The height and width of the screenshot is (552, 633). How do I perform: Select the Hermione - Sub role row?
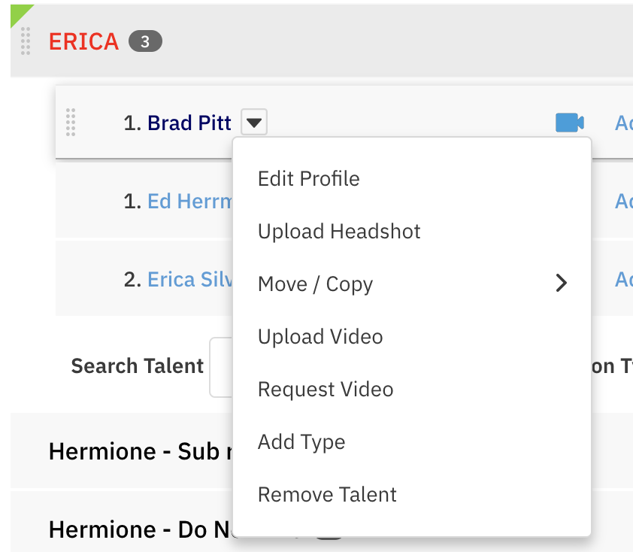pos(135,451)
